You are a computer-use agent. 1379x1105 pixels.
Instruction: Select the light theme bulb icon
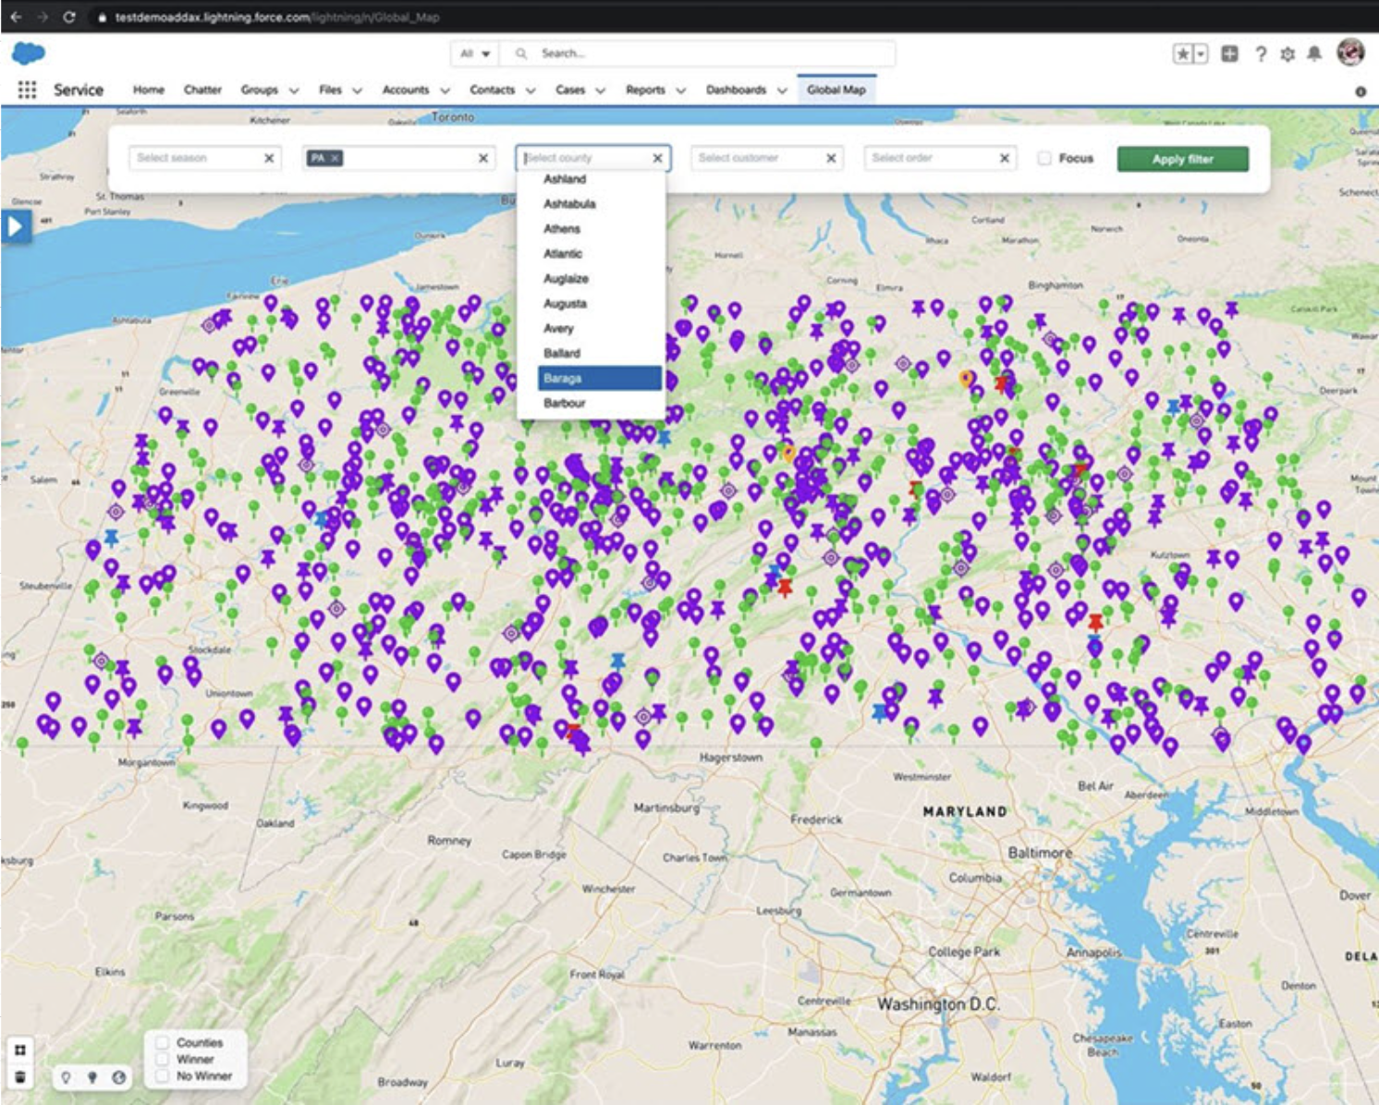tap(66, 1077)
